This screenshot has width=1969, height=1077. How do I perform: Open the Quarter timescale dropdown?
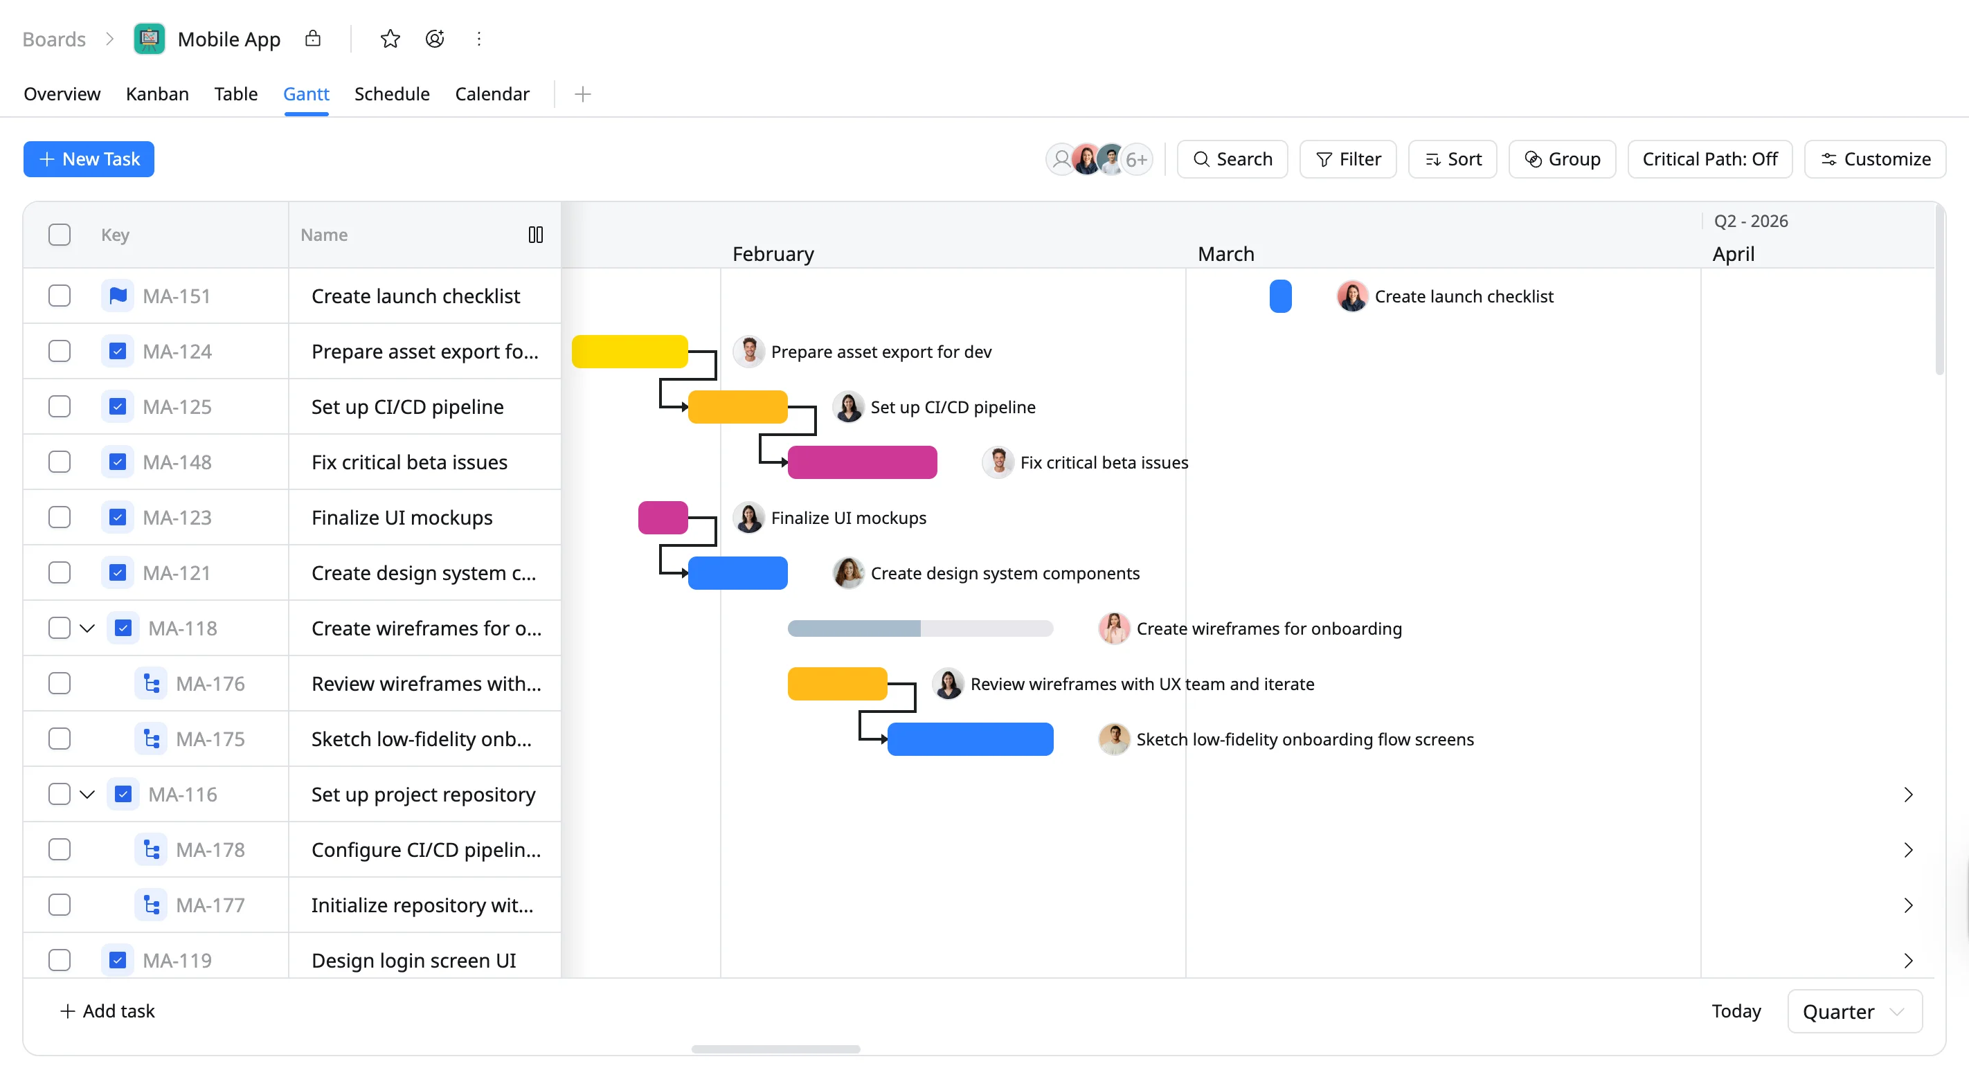1854,1011
